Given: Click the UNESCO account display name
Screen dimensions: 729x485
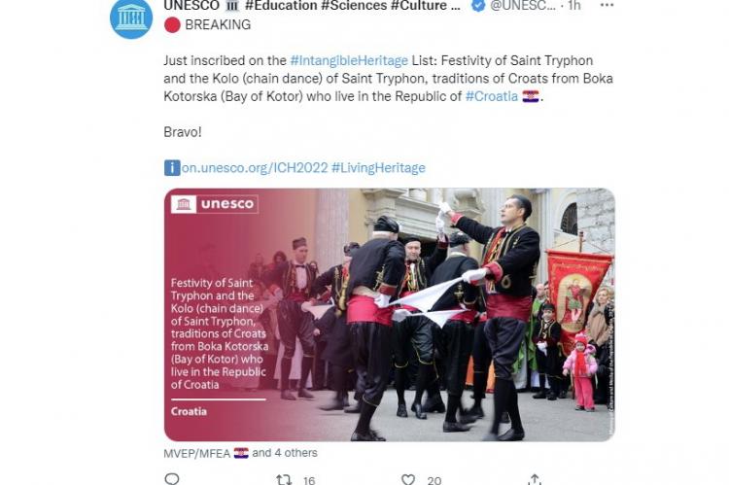Looking at the screenshot, I should coord(312,6).
